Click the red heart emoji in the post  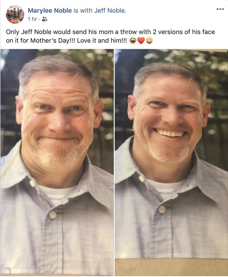(x=141, y=41)
